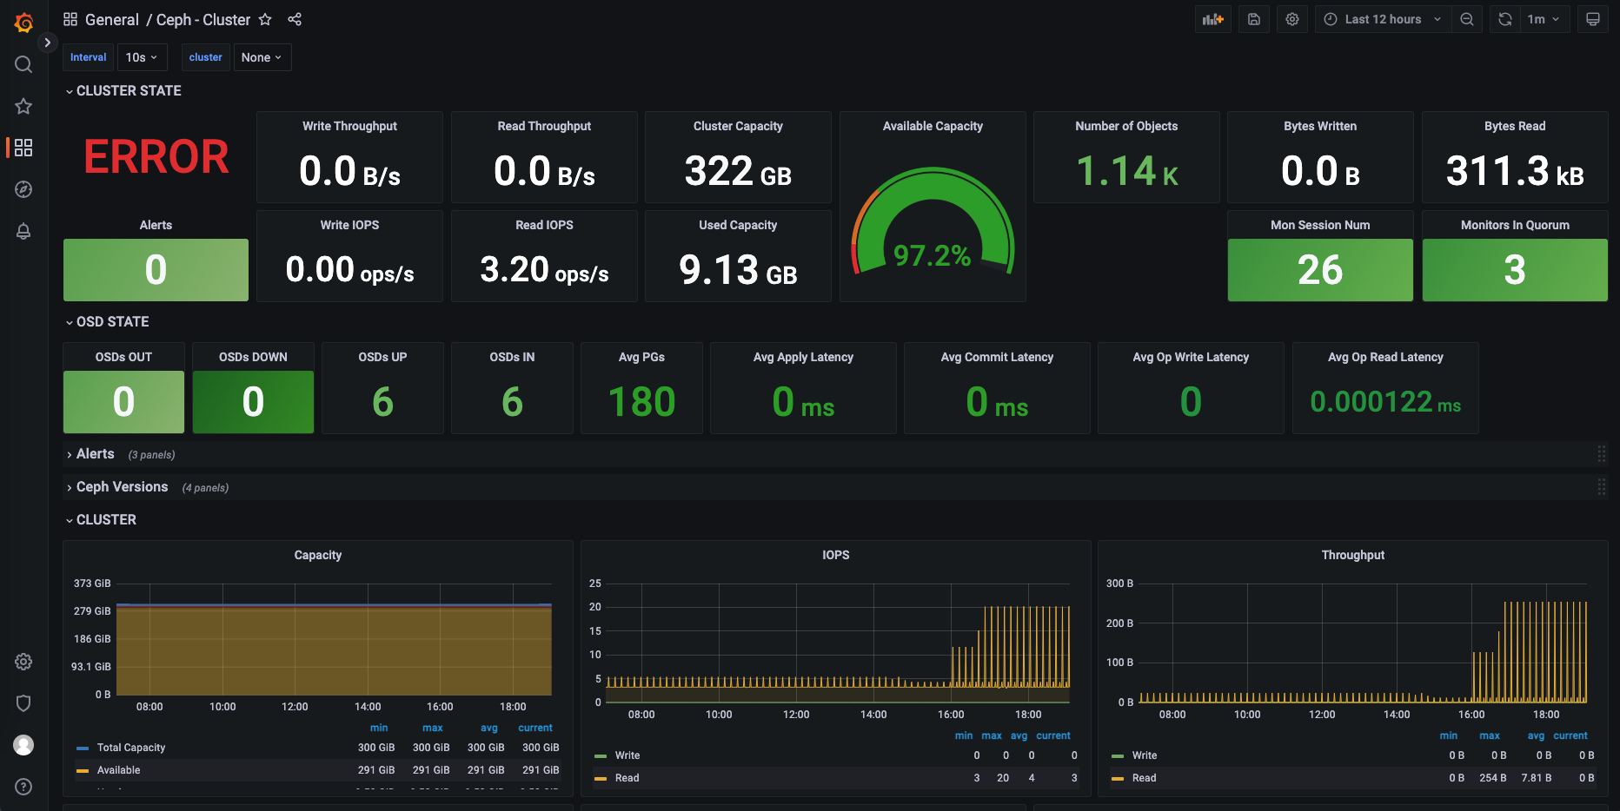Expand the Alerts row
1620x811 pixels.
click(90, 454)
